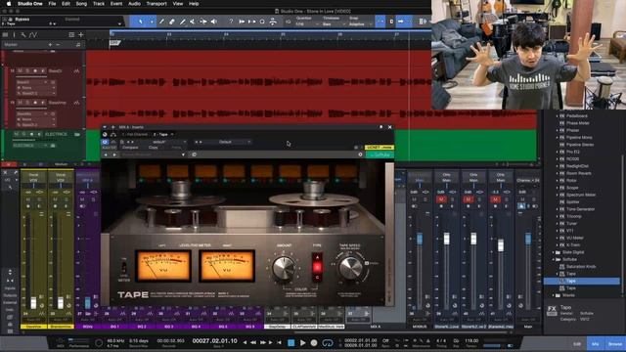The height and width of the screenshot is (352, 626).
Task: Select Saturation Knob in the browser
Action: [581, 267]
